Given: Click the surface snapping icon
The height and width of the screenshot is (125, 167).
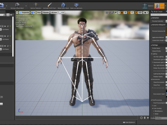Looking at the screenshot, I should click(x=119, y=12).
